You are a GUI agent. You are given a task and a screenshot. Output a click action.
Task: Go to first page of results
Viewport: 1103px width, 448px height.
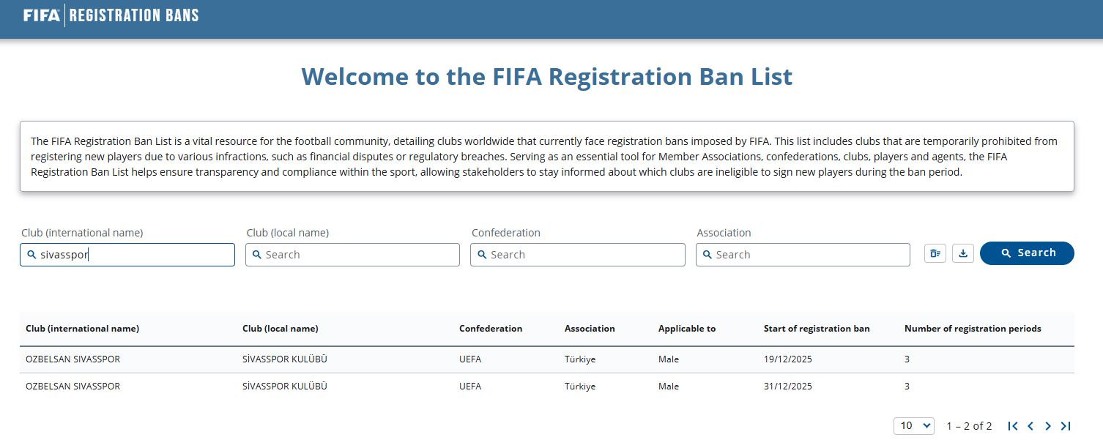click(1013, 426)
